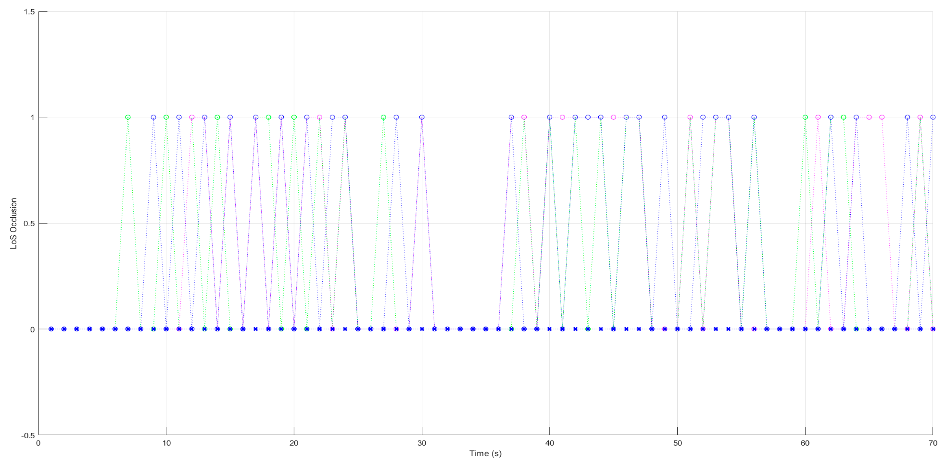Select the y-axis tick label "1.5"

29,12
